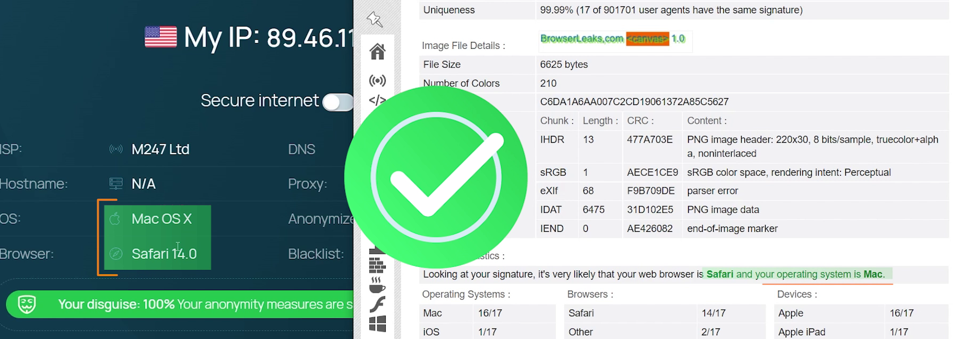
Task: Select the 'Mac OS X' OS value
Action: point(162,219)
